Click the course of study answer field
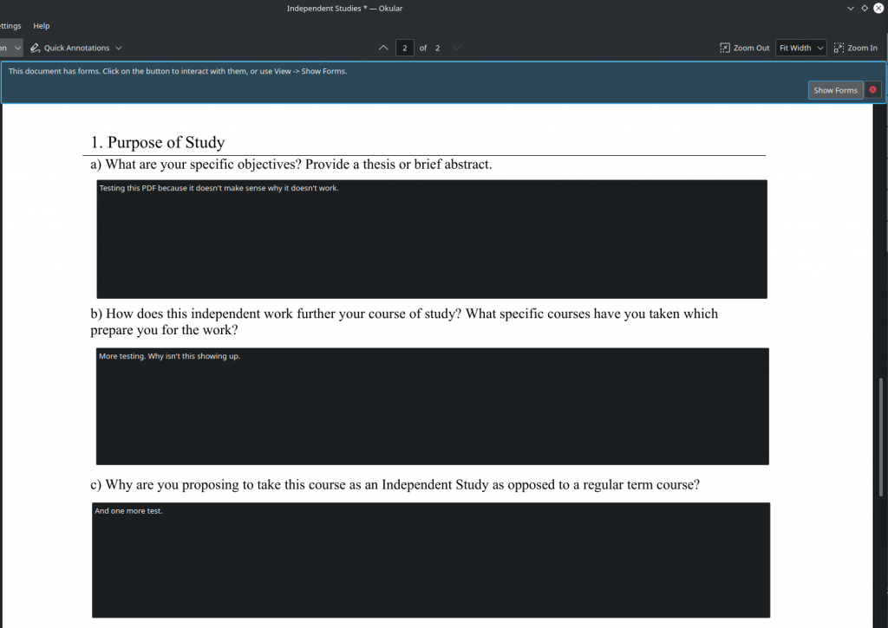The height and width of the screenshot is (628, 888). click(432, 406)
